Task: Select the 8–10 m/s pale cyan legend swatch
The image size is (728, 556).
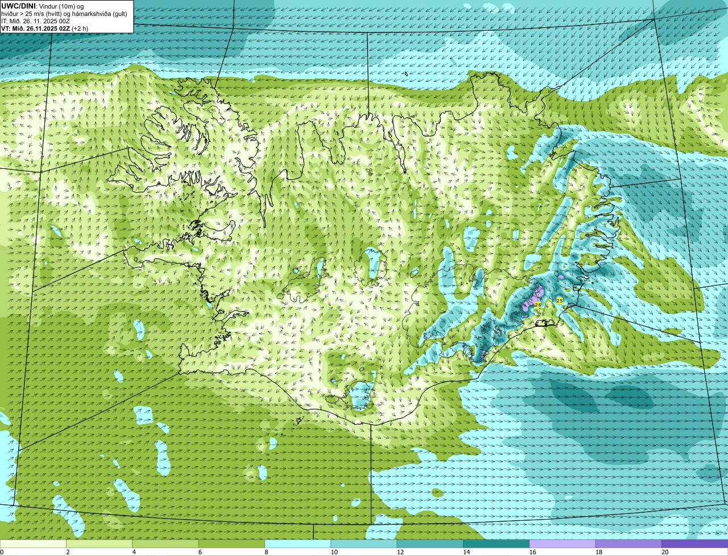Action: click(x=297, y=543)
